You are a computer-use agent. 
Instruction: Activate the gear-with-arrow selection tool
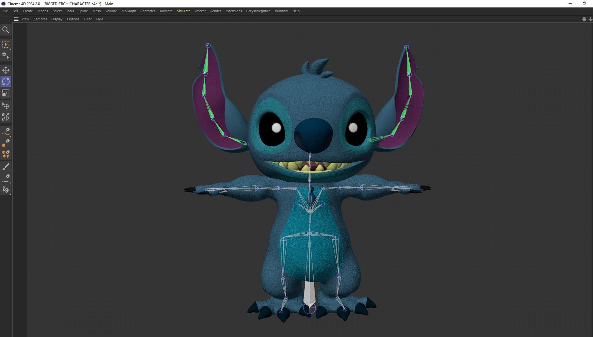click(x=6, y=56)
